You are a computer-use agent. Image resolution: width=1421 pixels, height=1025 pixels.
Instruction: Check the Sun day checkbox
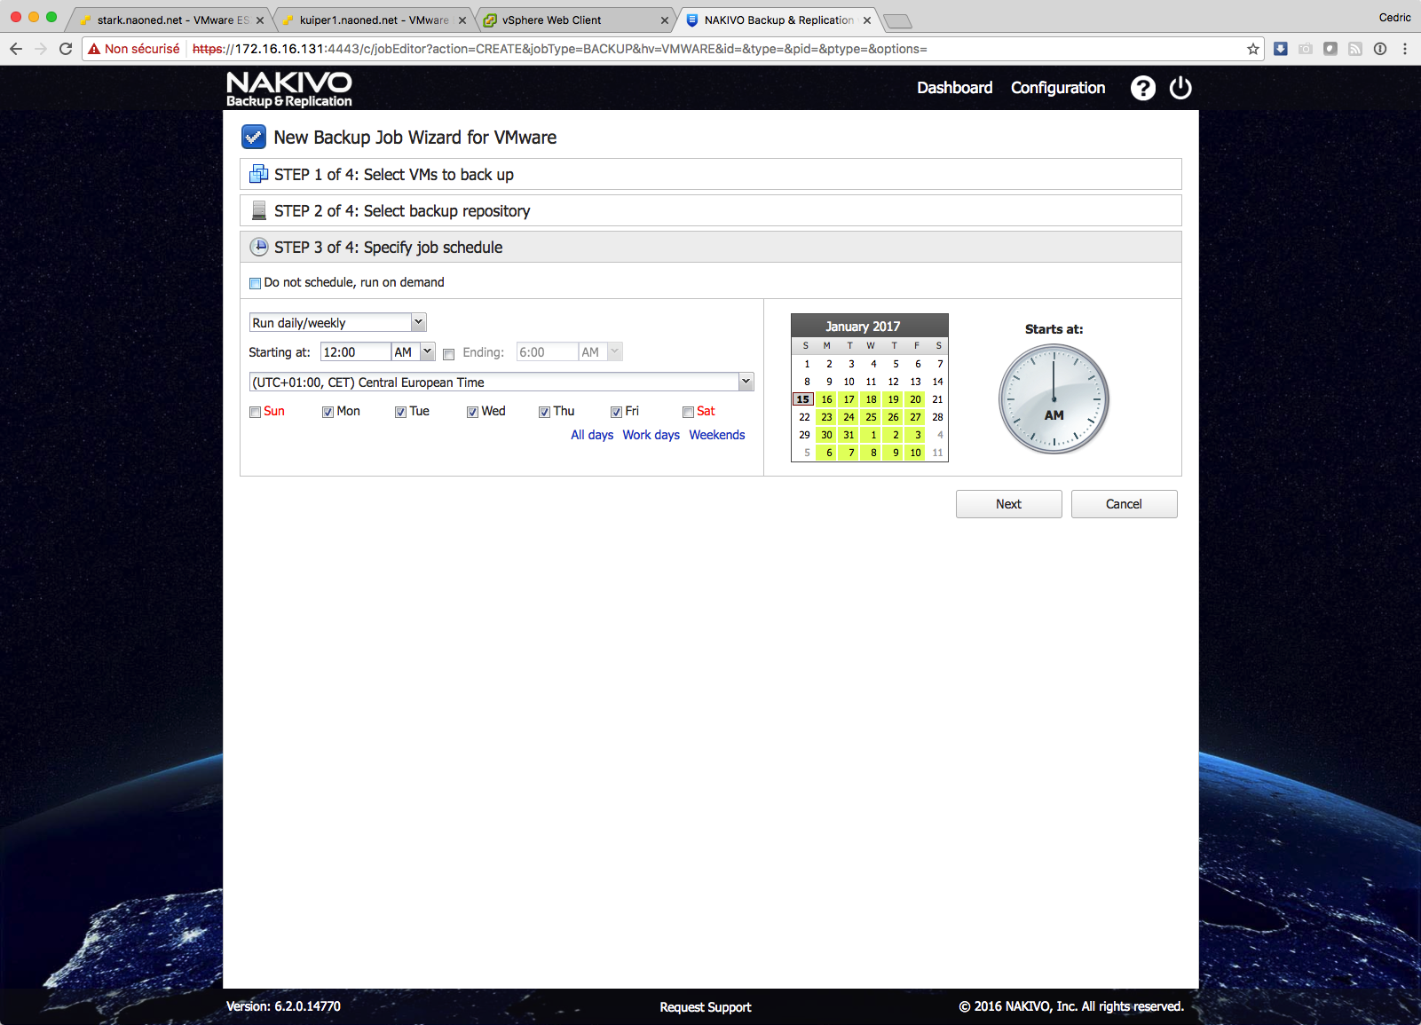[256, 412]
